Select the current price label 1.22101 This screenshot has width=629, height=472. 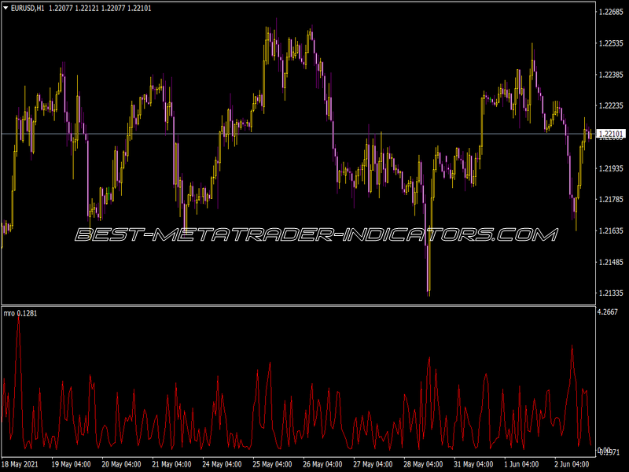(x=611, y=134)
